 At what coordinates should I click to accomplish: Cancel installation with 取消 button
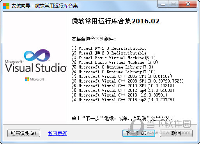point(176,133)
